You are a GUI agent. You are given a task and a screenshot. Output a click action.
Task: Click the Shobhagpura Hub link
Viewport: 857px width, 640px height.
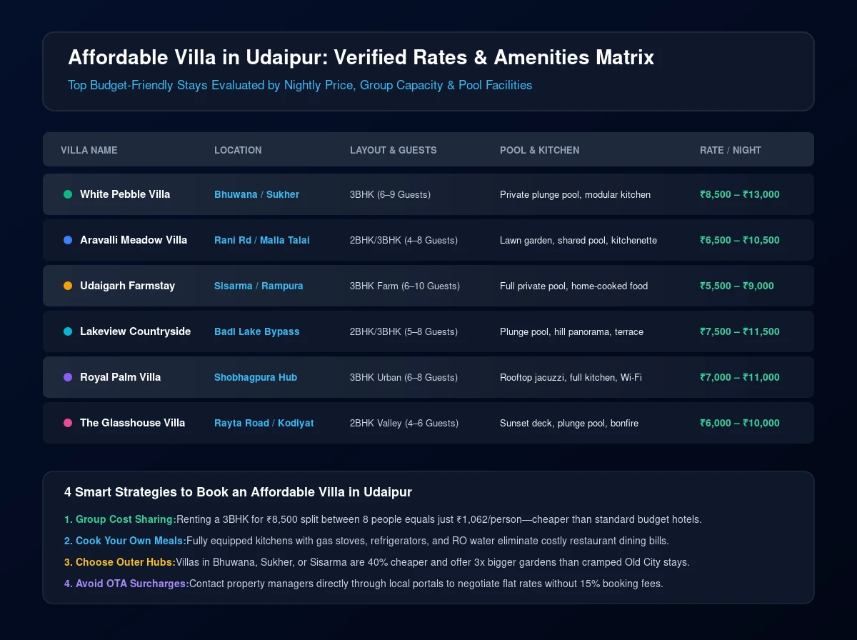pyautogui.click(x=256, y=377)
